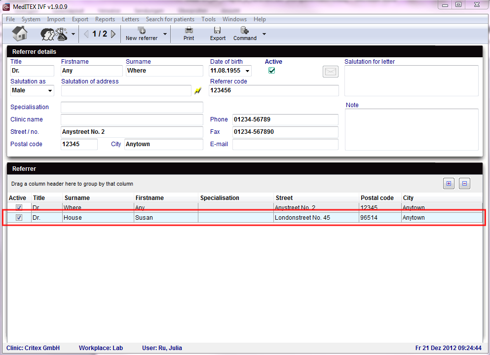The width and height of the screenshot is (490, 355).
Task: Open dropdown next to patients lab icon
Action: 73,34
